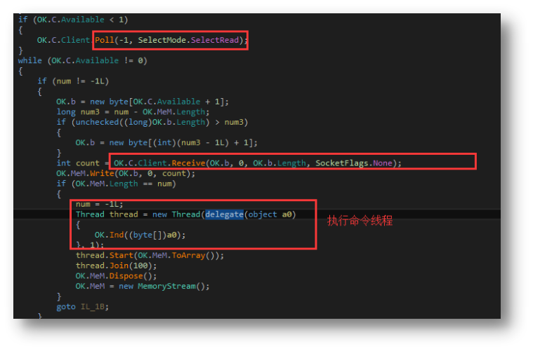This screenshot has height=351, width=533.
Task: Click the 'if (OK.C.Available < 1)' line
Action: [x=73, y=20]
